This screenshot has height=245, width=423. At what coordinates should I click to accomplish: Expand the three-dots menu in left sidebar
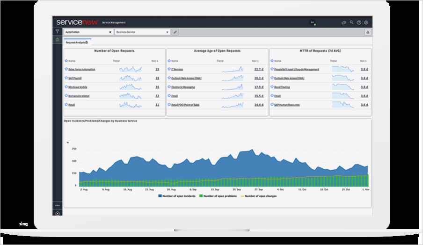[57, 205]
